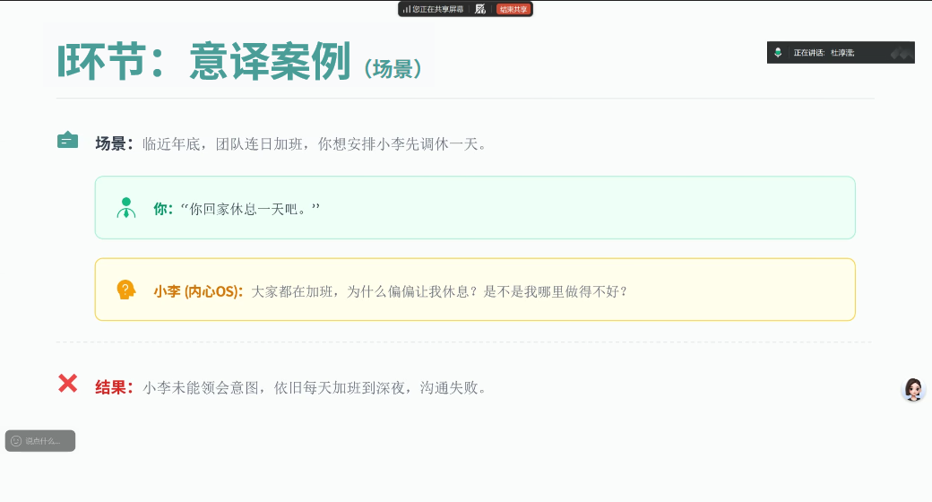
Task: Click the slide title 意译案例
Action: coord(269,62)
